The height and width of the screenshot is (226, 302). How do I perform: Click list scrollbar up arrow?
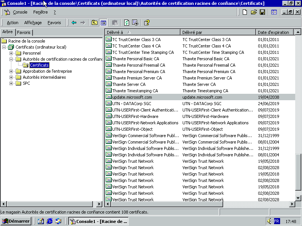[x=298, y=32]
